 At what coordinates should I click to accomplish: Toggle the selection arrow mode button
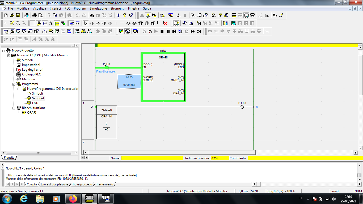click(85, 23)
